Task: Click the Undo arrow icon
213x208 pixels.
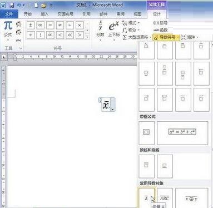Action: [x=19, y=6]
